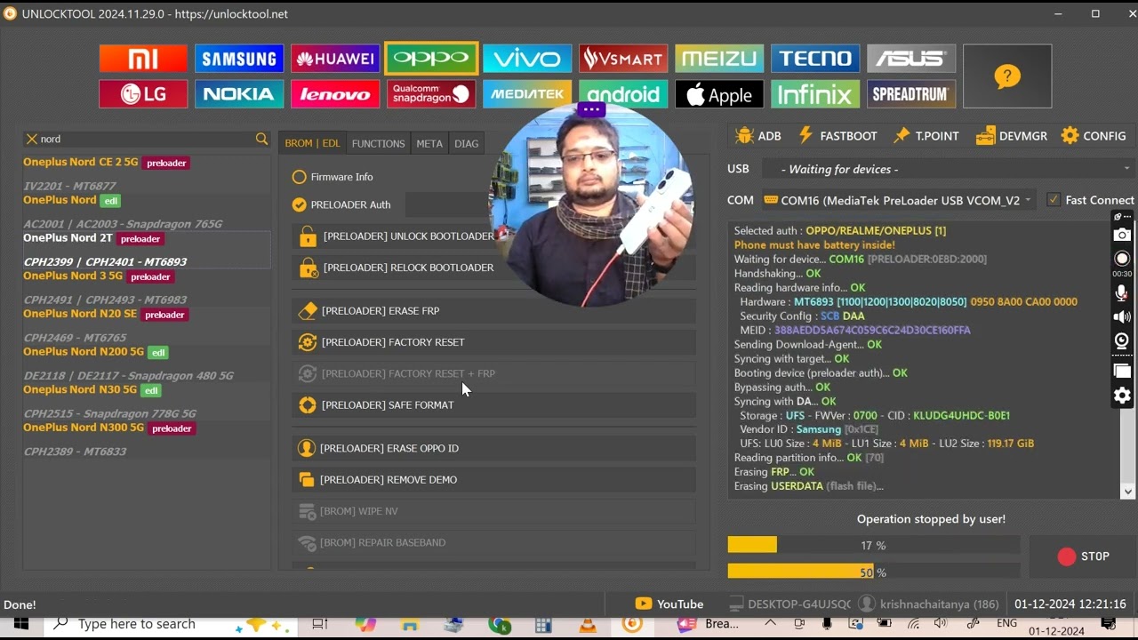
Task: Open the YouTube link in the status bar
Action: [x=669, y=604]
